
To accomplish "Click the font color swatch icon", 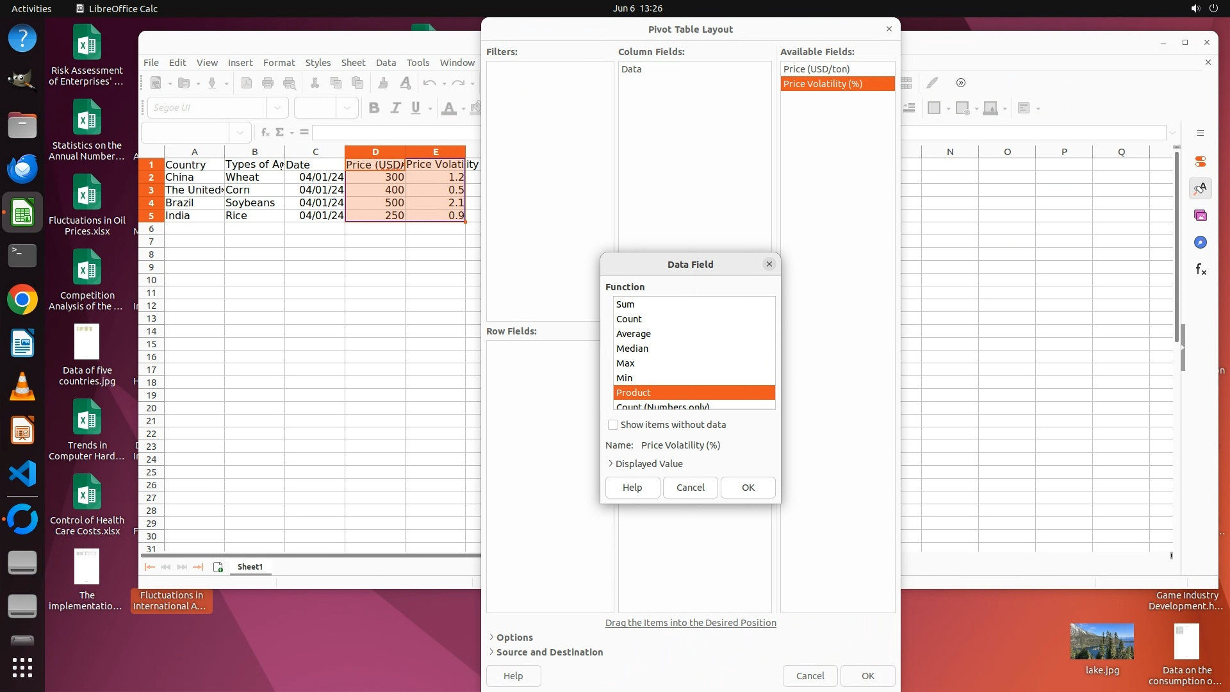I will 448,108.
